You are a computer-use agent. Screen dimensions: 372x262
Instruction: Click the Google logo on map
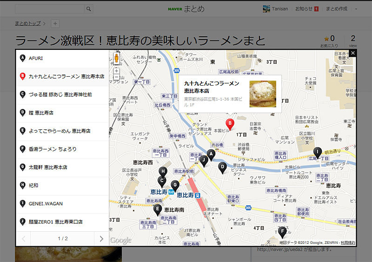(120, 240)
